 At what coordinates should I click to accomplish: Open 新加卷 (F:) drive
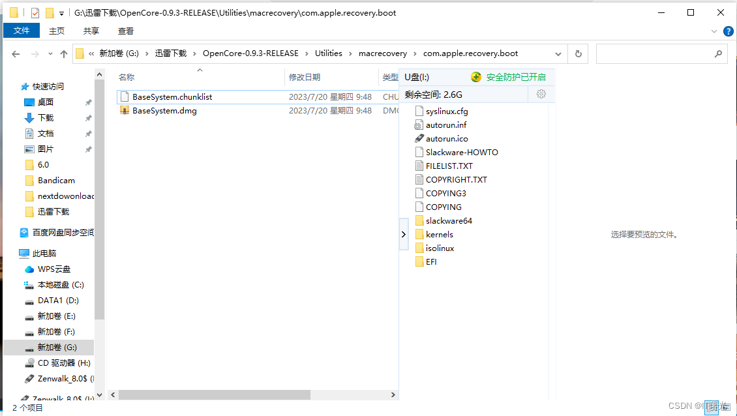pos(56,332)
